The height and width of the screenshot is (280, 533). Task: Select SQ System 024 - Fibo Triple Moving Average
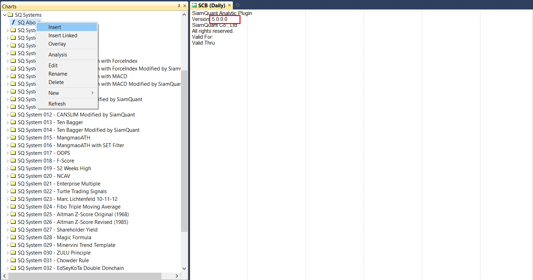[69, 207]
